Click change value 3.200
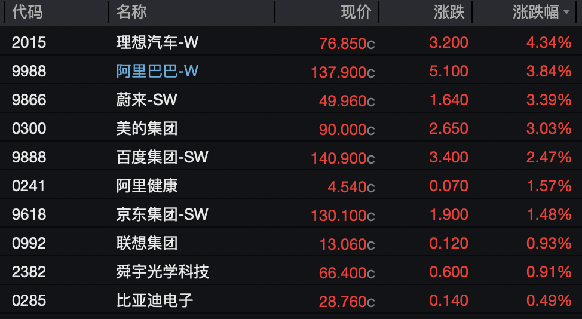This screenshot has width=582, height=319. [449, 42]
